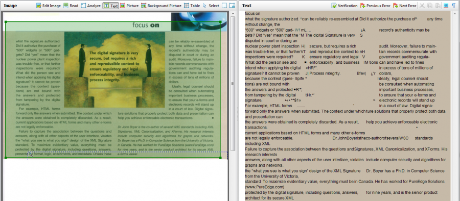
Task: Click the text 'Ideally, legal counsel should'
Action: pos(403,79)
